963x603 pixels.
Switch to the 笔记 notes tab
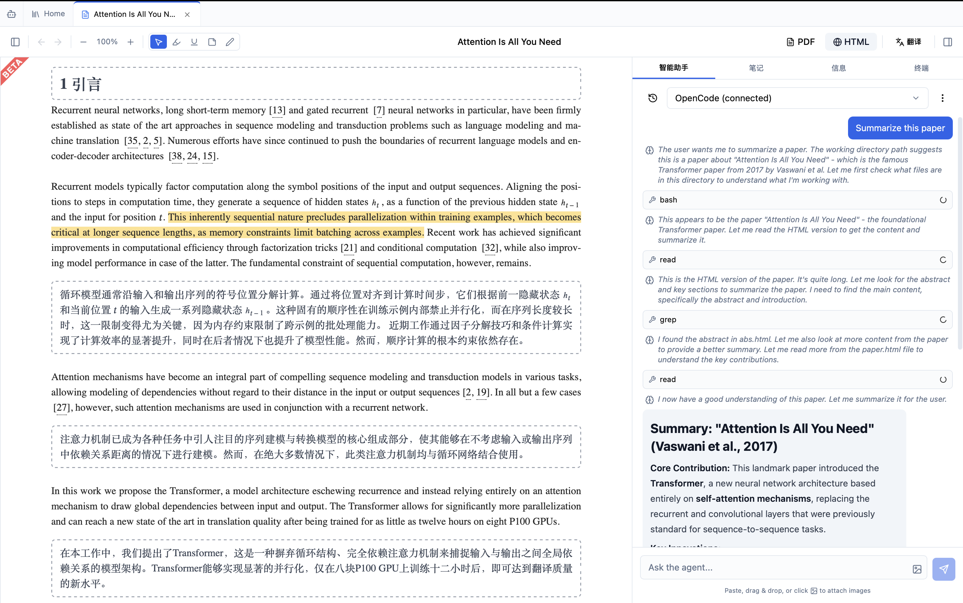click(756, 68)
